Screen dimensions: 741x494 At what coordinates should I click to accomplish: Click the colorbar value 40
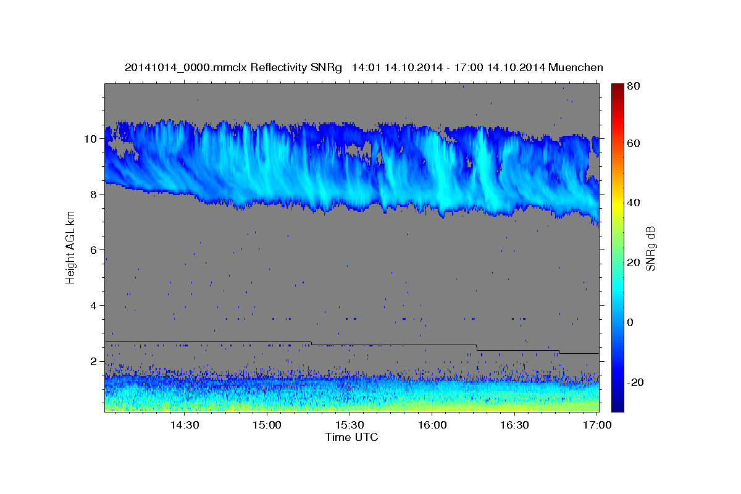(x=633, y=203)
